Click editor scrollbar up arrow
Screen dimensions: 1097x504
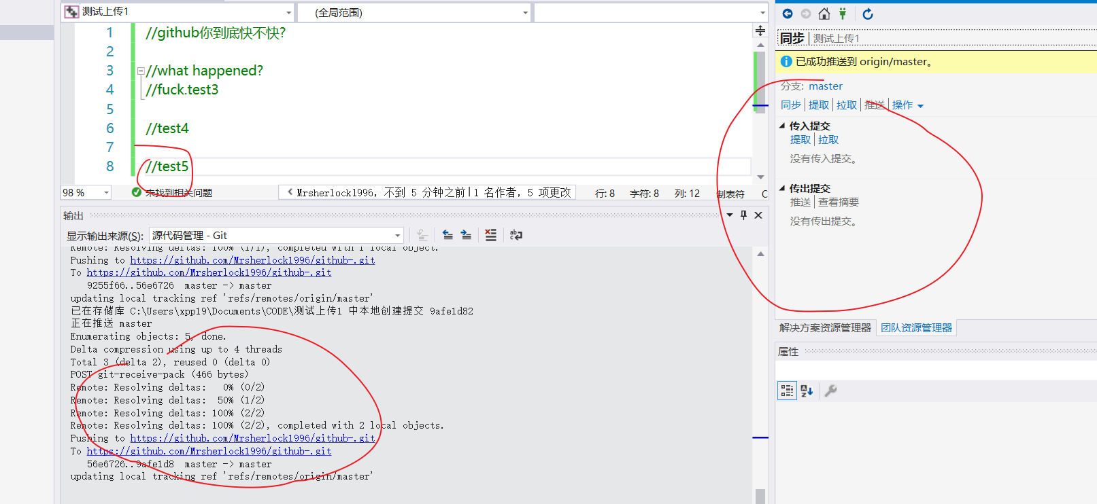click(x=760, y=45)
